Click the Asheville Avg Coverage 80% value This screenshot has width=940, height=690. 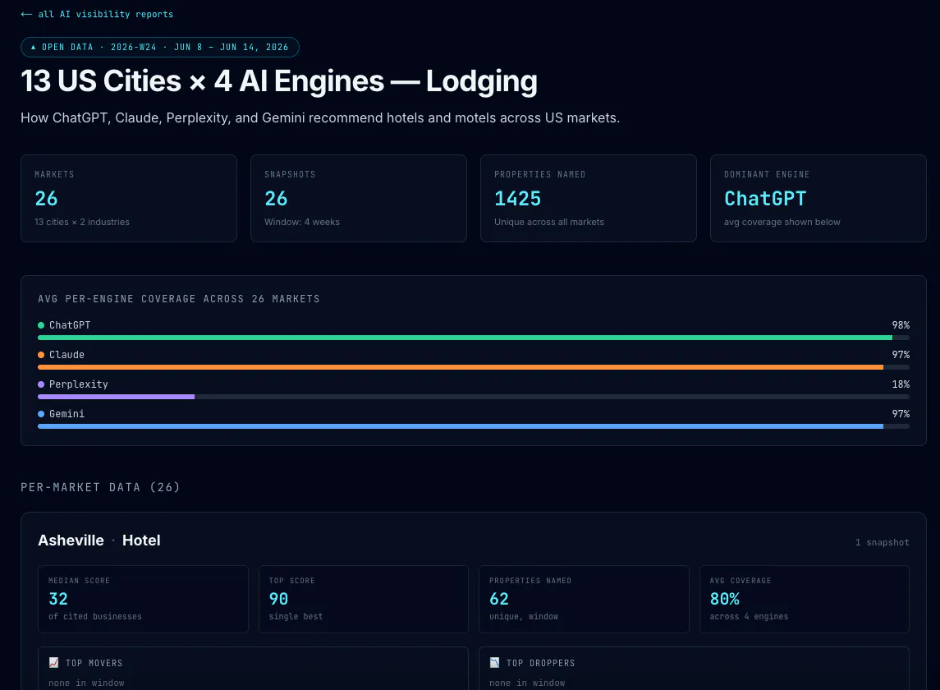tap(724, 599)
